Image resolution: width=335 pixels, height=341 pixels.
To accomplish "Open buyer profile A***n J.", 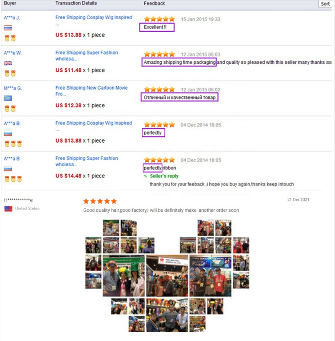I will [12, 18].
